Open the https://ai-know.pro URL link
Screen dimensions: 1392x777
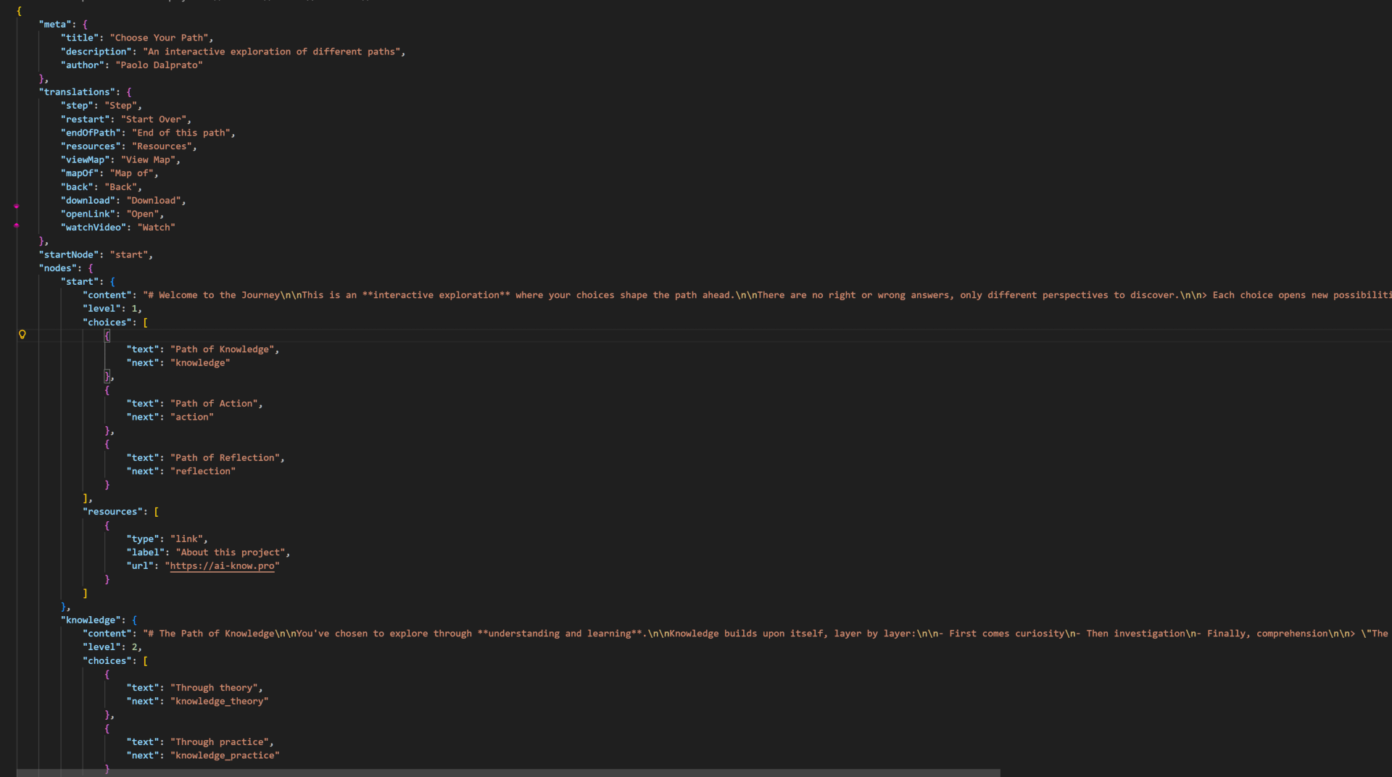coord(222,566)
